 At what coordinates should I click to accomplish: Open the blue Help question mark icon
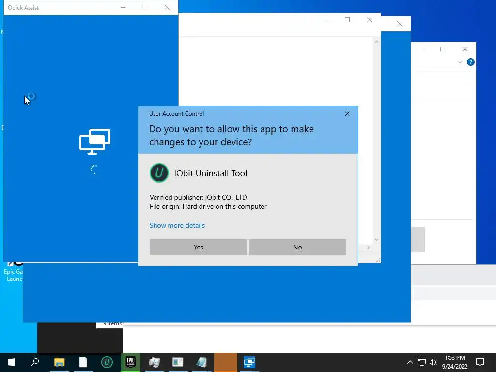pos(470,62)
